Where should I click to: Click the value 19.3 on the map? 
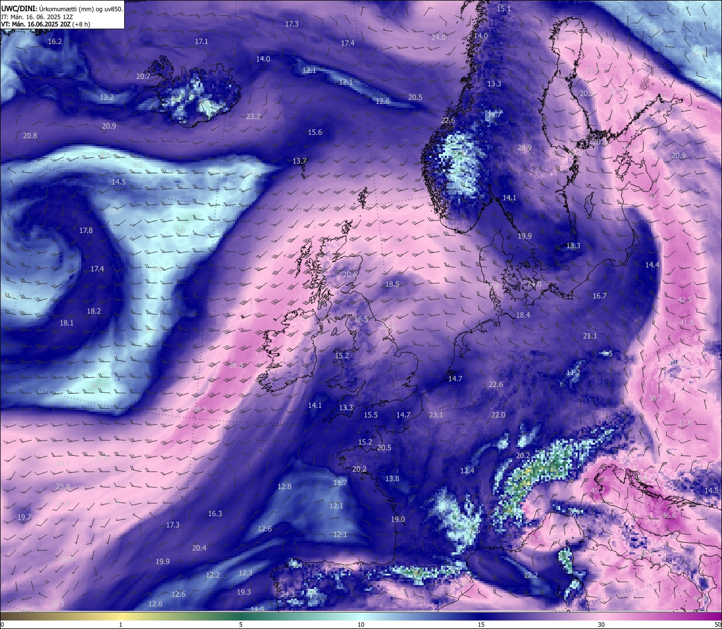[x=244, y=592]
